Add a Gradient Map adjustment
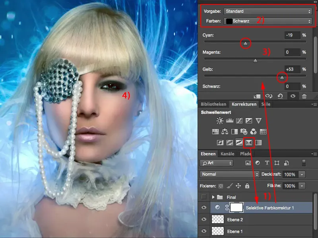 258,143
